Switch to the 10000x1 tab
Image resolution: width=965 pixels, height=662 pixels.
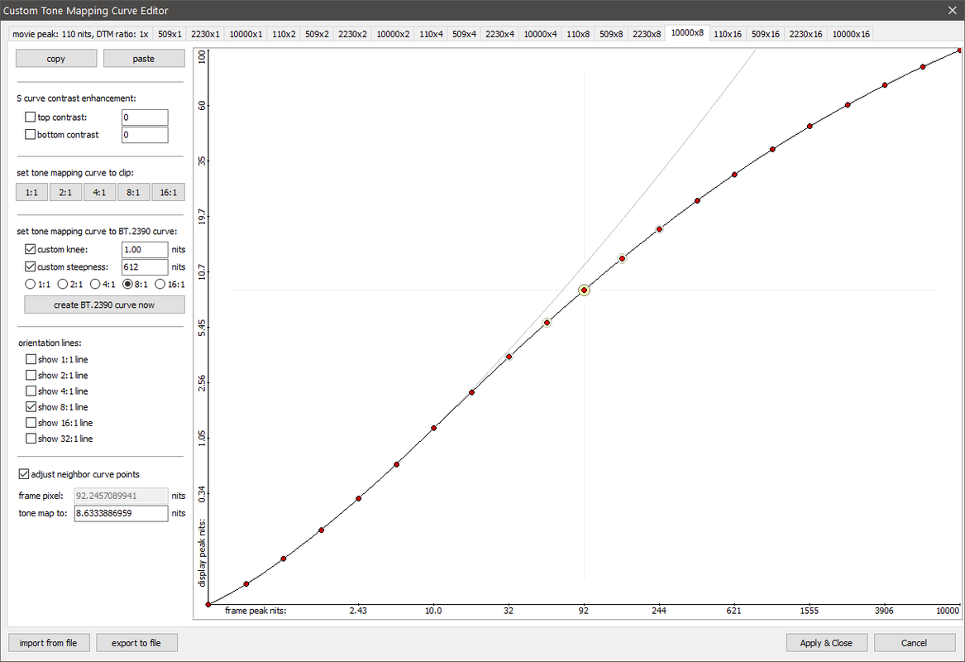pos(246,34)
